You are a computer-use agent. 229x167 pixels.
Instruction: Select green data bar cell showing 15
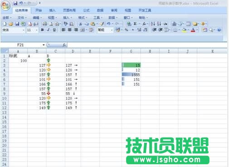point(131,65)
